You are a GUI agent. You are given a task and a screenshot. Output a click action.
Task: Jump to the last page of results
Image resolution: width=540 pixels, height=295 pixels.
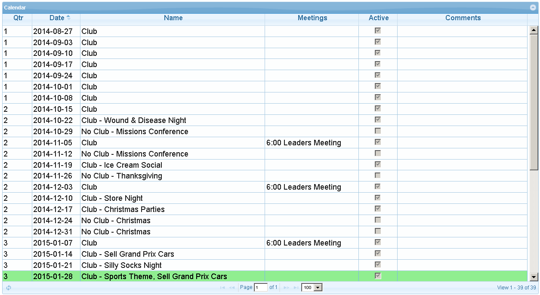point(296,288)
